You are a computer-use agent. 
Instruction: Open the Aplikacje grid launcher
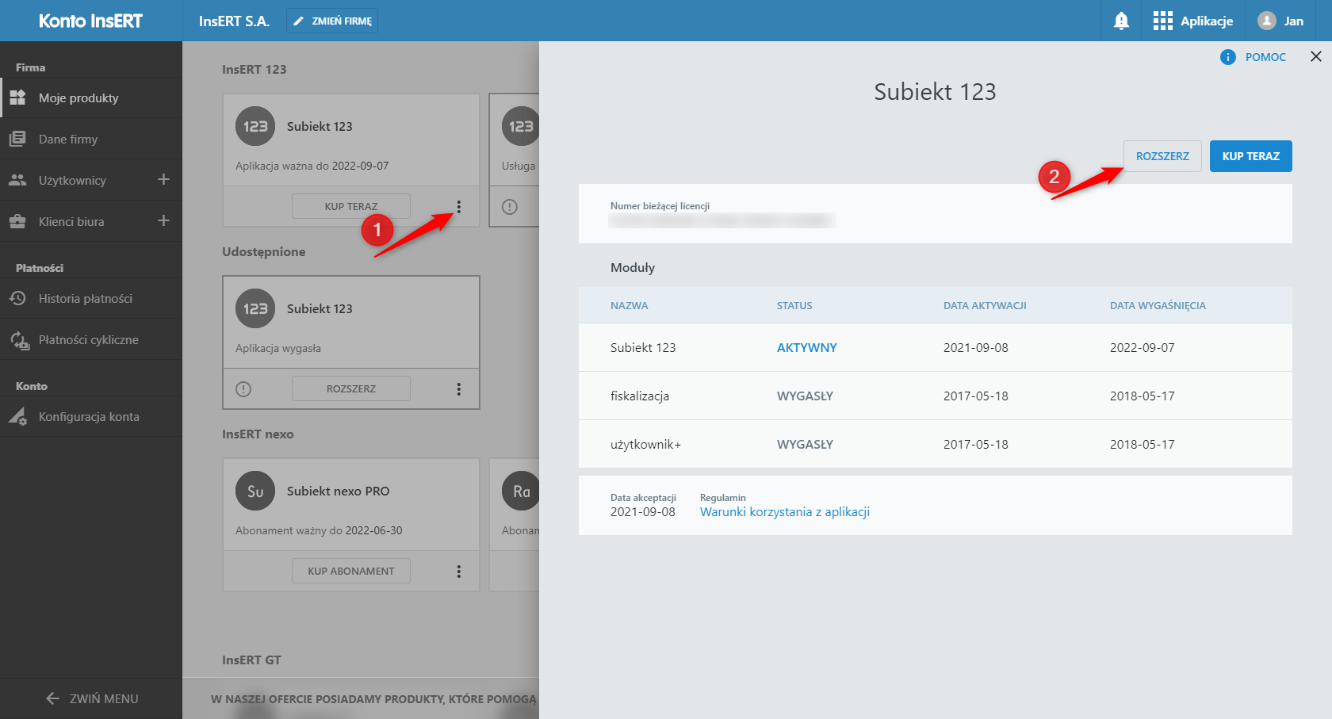(1192, 21)
